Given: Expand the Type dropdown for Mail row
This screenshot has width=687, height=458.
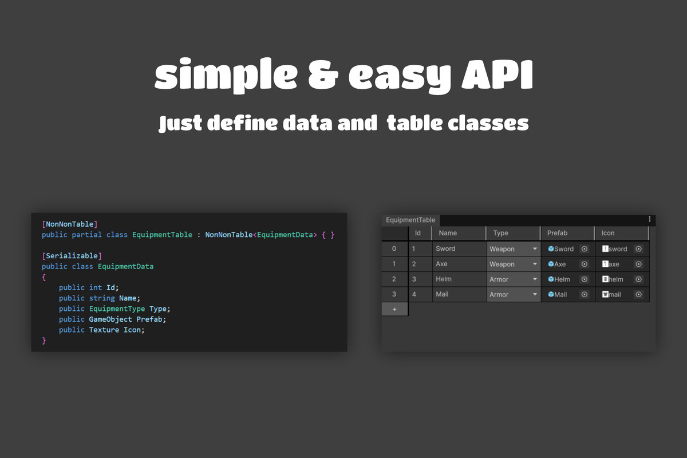Looking at the screenshot, I should 514,294.
